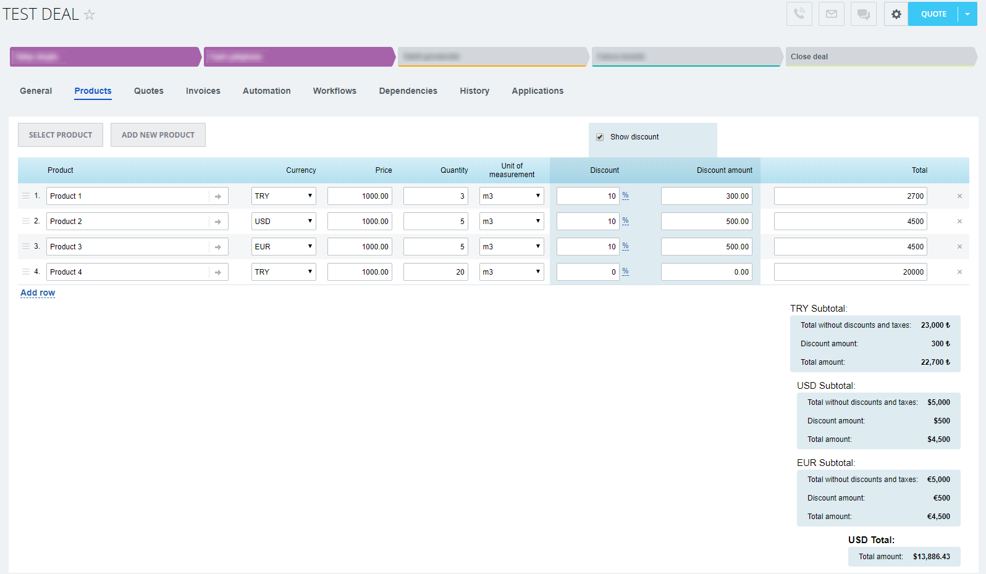Image resolution: width=986 pixels, height=574 pixels.
Task: Open the chat messages icon button
Action: pos(864,14)
